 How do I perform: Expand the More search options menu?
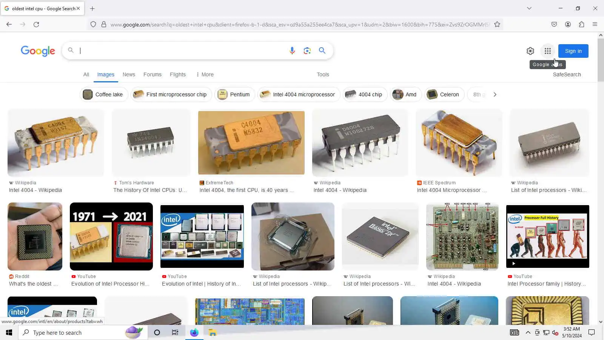pyautogui.click(x=205, y=74)
